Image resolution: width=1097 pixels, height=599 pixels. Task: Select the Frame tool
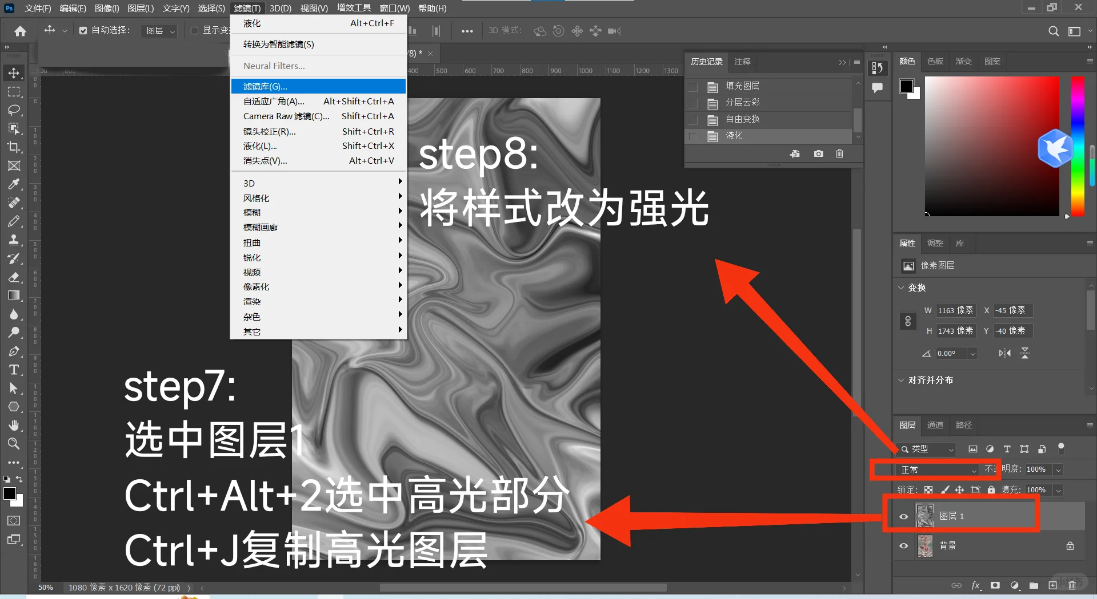click(14, 166)
